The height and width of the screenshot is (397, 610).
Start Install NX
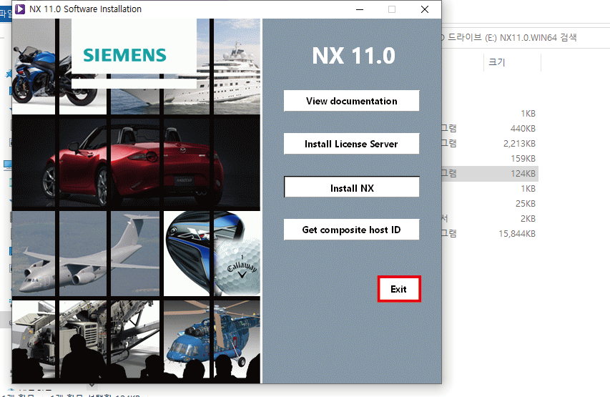coord(351,187)
